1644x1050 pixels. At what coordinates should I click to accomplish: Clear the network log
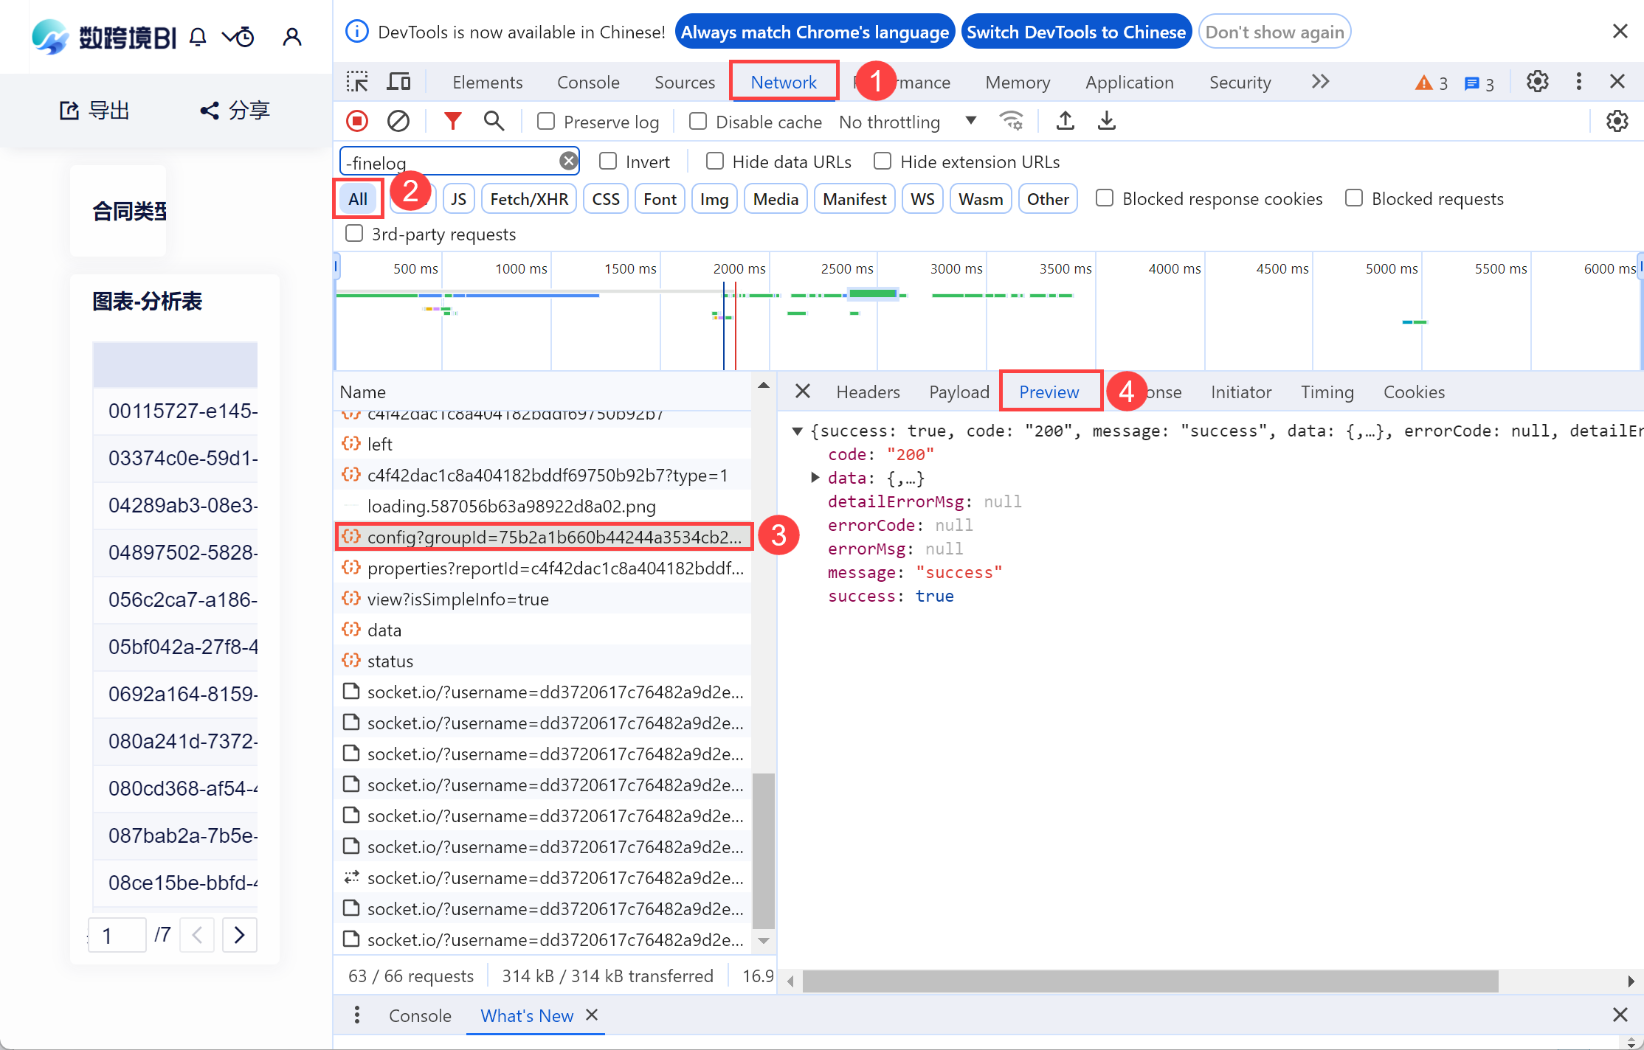click(x=398, y=121)
